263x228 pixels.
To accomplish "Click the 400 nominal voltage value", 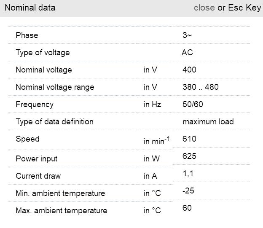I will 189,70.
